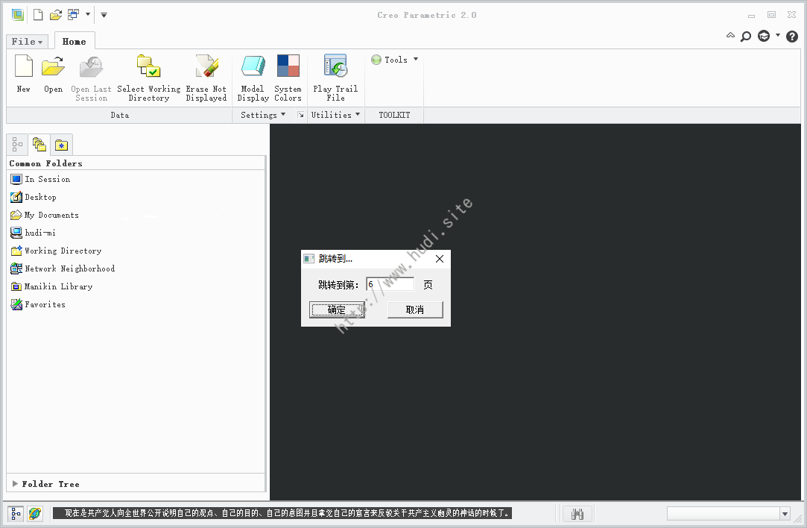The image size is (807, 528).
Task: Expand the Folder Tree section
Action: click(15, 484)
